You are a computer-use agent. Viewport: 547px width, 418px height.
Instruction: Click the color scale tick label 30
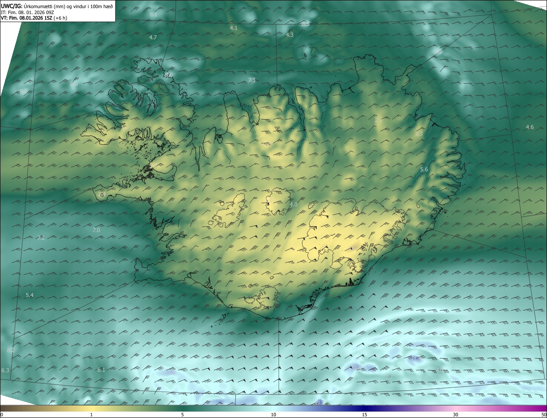click(456, 415)
